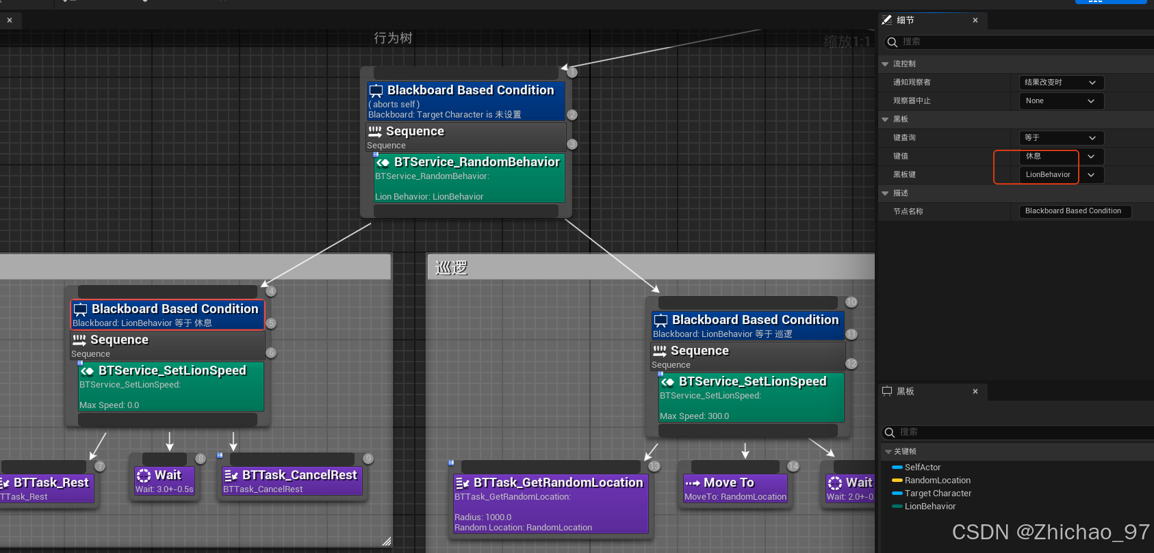The width and height of the screenshot is (1154, 553).
Task: Click the 节点名称 property label
Action: 908,212
